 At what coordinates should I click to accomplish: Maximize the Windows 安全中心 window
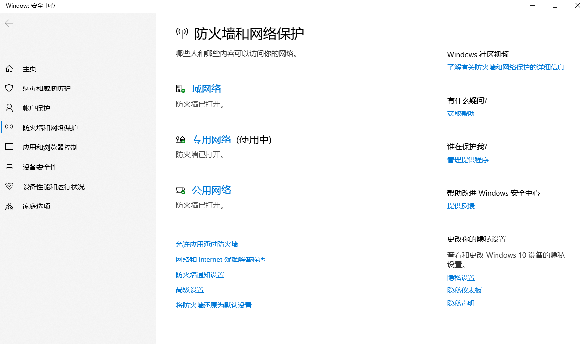[x=555, y=5]
